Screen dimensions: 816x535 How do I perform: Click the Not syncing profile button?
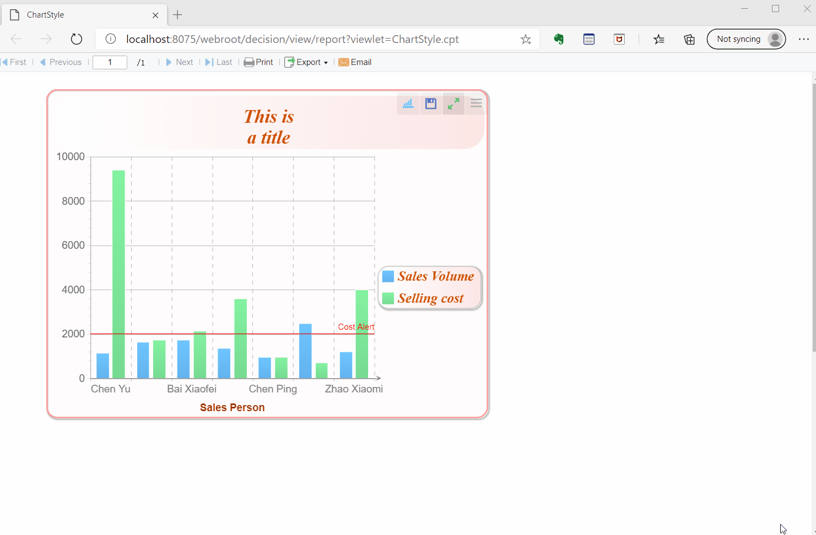[x=746, y=39]
